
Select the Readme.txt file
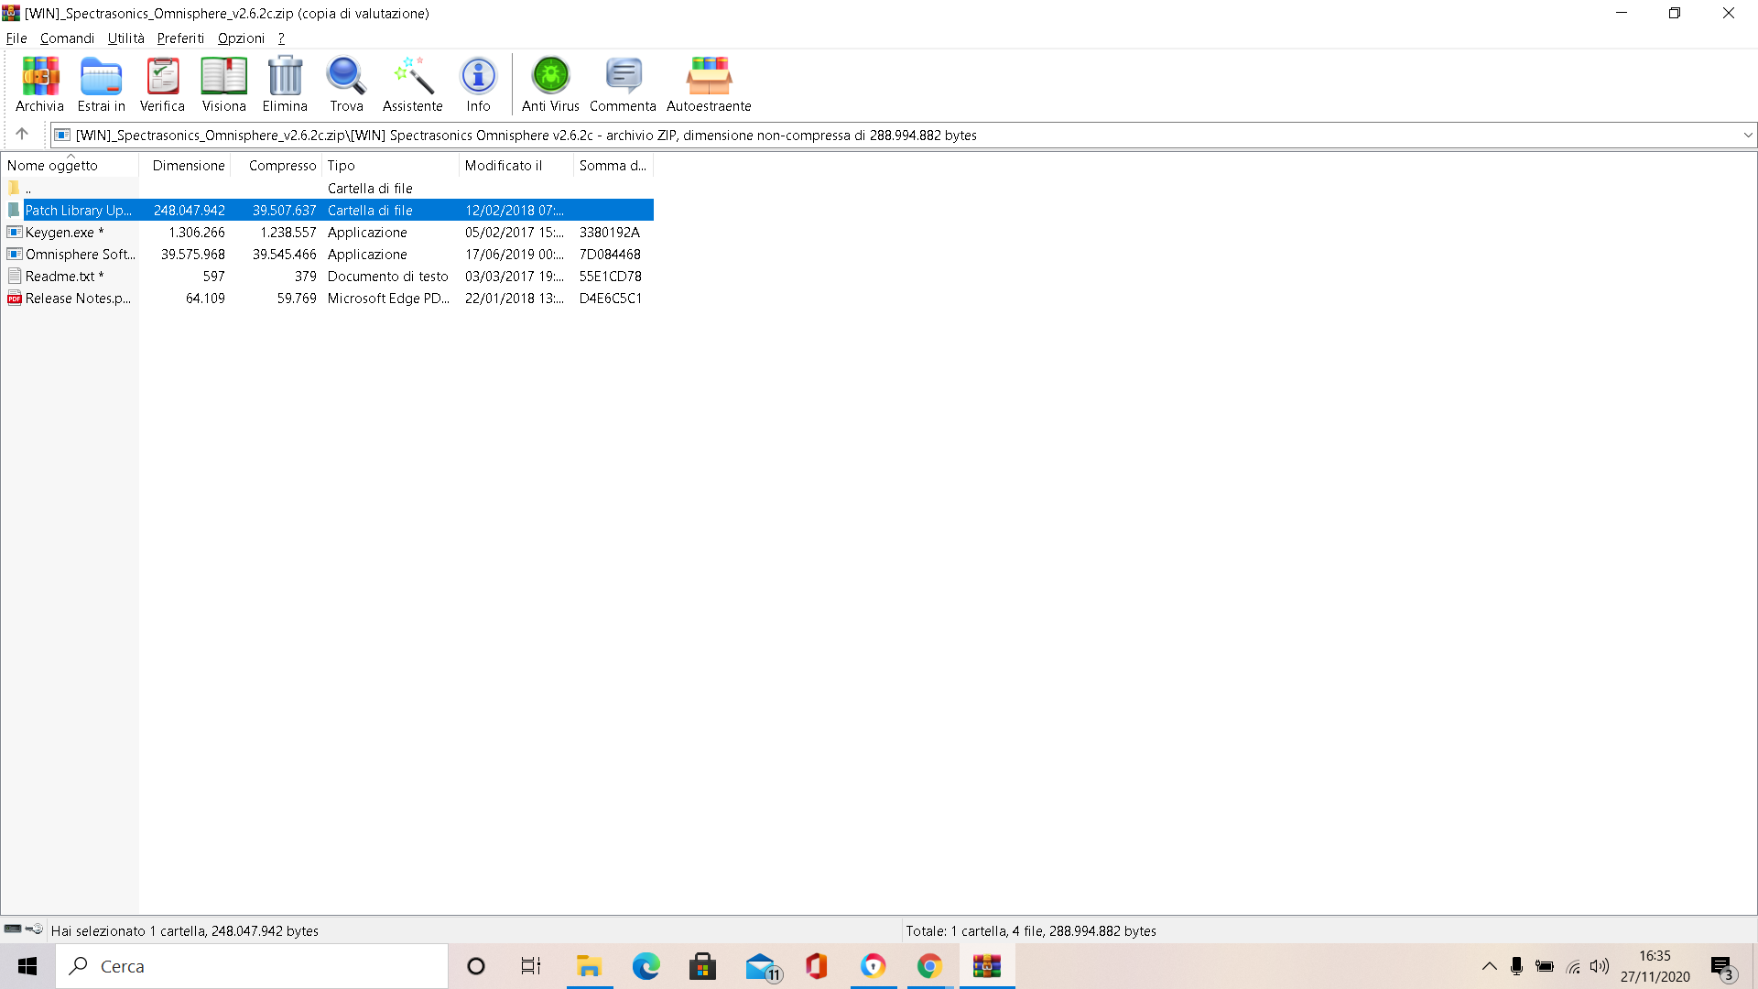(328, 276)
